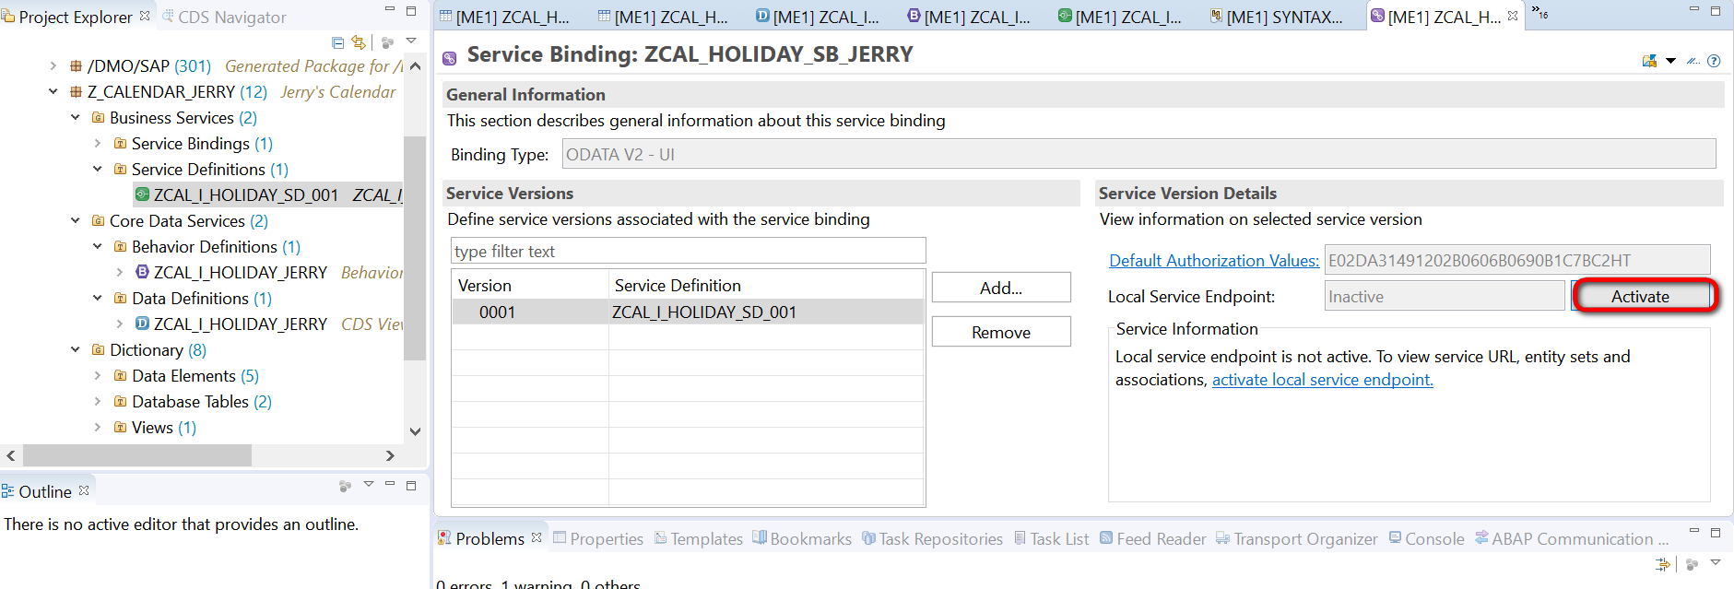Click the show hidden tabs chevron with 16
Viewport: 1734px width, 589px height.
click(1539, 12)
